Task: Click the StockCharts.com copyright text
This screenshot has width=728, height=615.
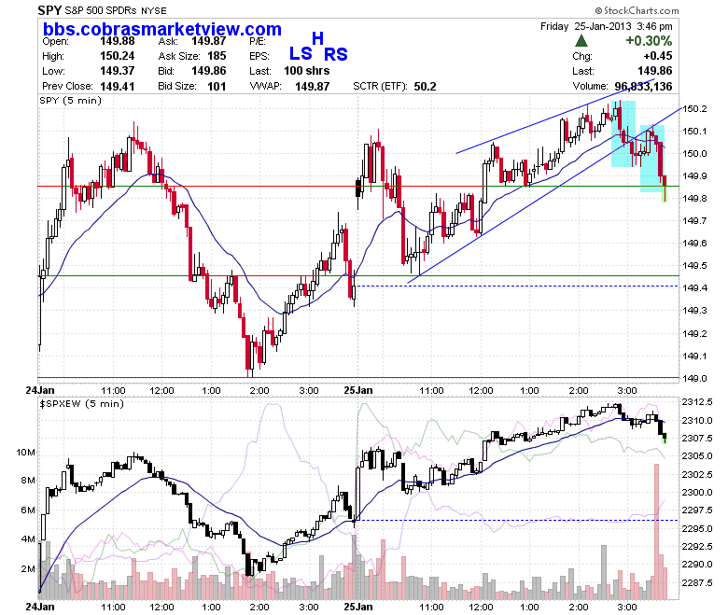Action: (637, 10)
